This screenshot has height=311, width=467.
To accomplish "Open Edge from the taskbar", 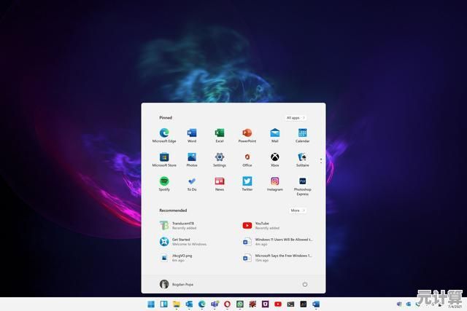I will click(202, 304).
